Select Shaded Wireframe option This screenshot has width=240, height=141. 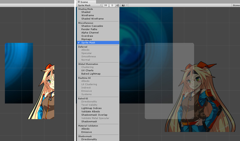click(x=92, y=19)
